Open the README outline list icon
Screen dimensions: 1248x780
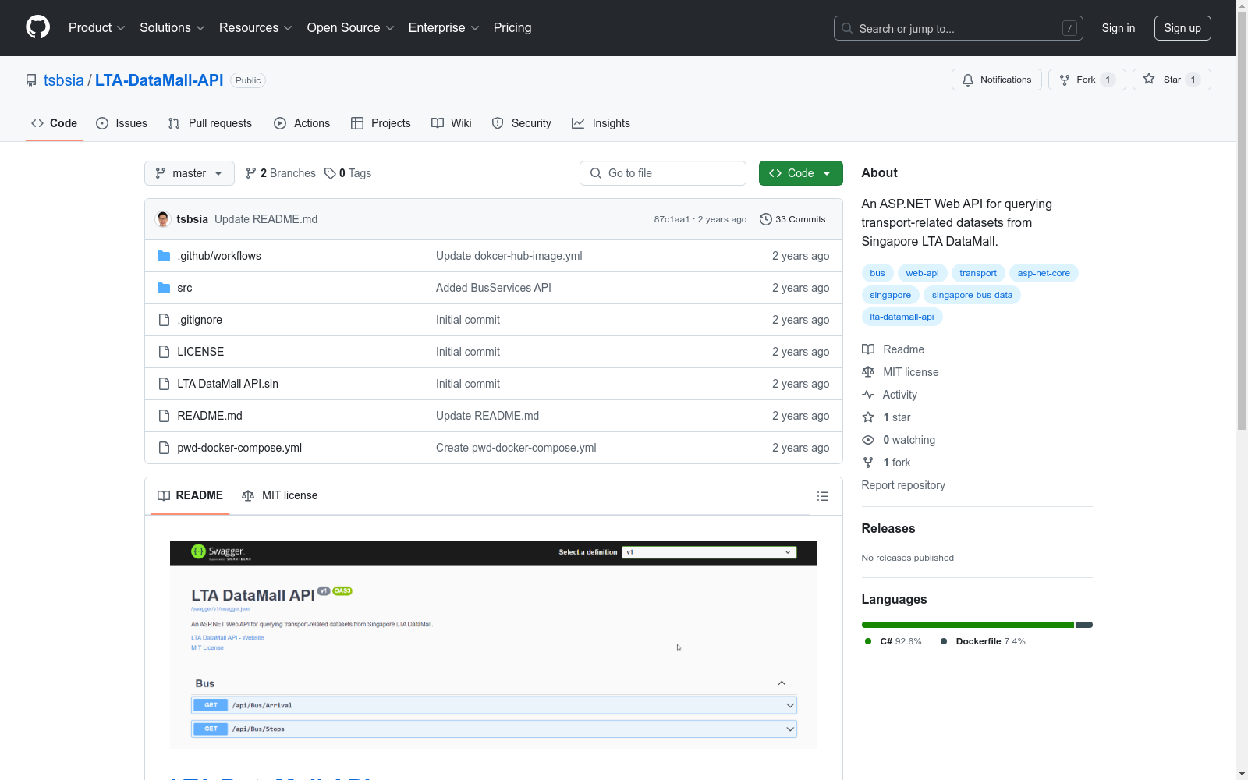point(822,496)
